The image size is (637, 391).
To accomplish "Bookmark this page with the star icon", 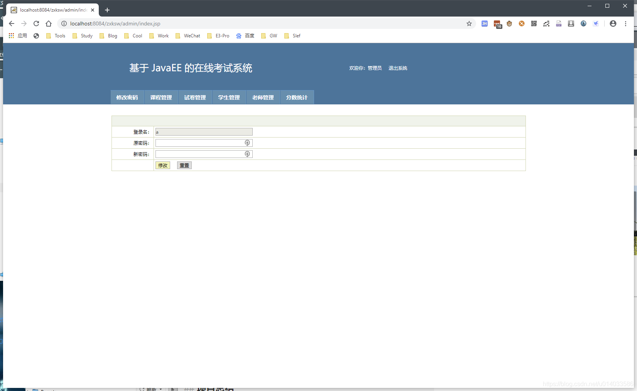I will coord(469,23).
